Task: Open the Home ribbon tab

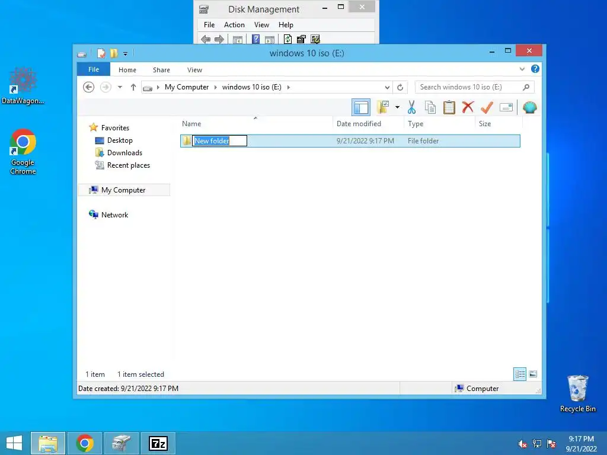Action: tap(127, 70)
